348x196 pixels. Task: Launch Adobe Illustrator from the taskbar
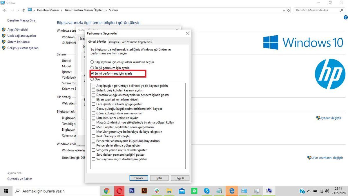click(144, 191)
